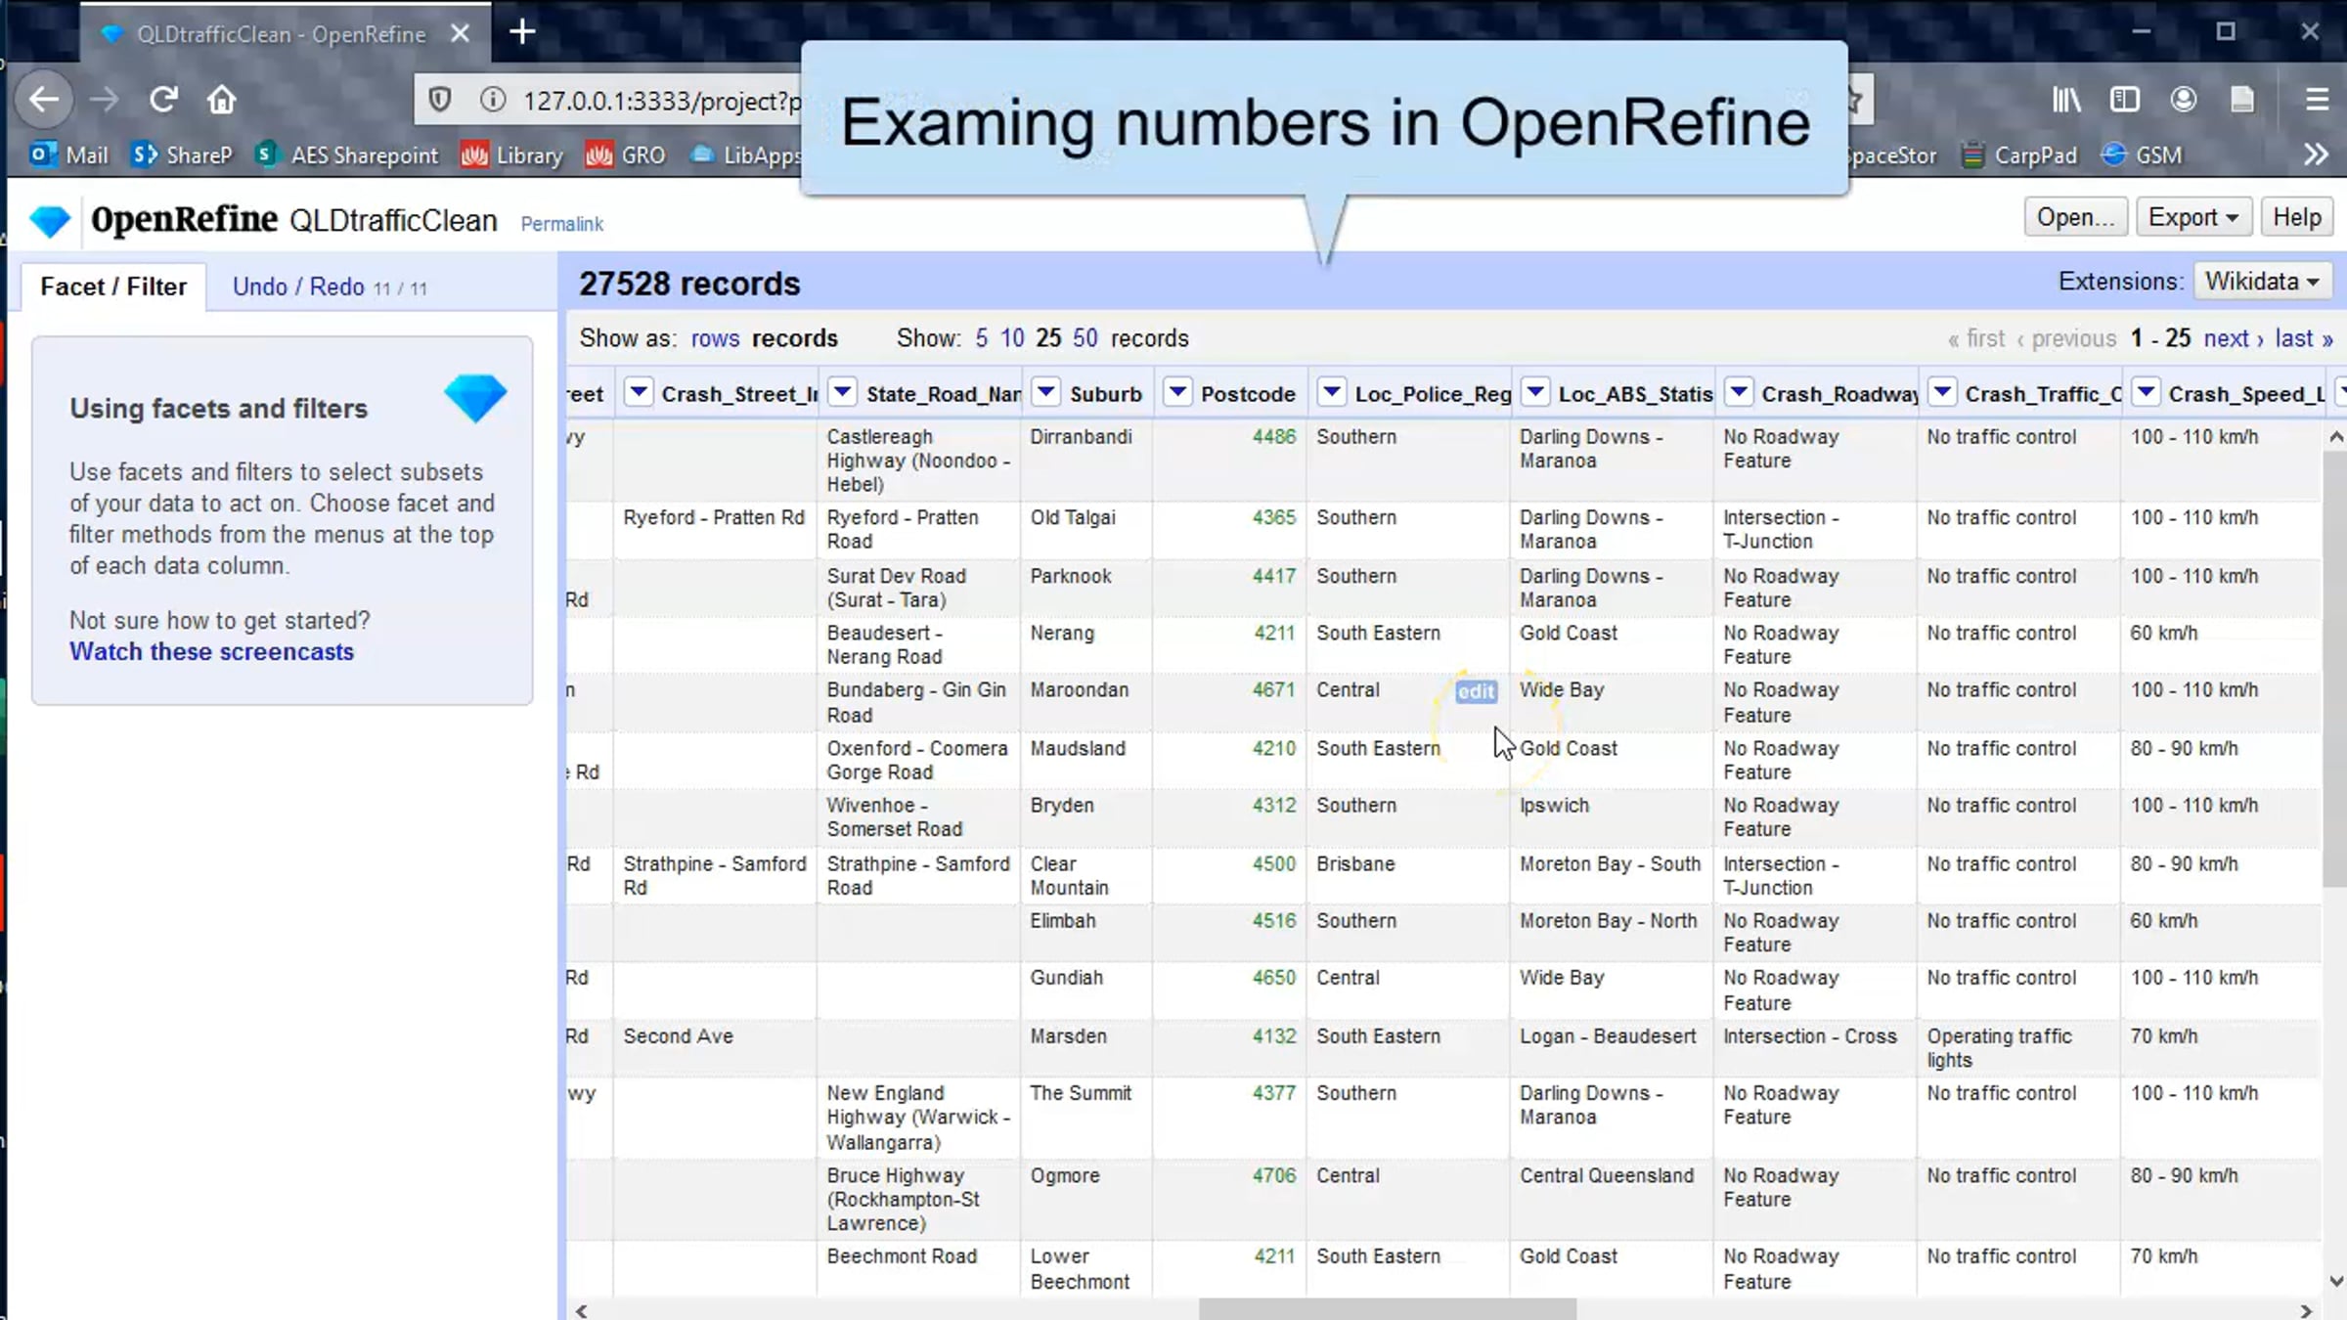Open the Crash_Speed_Limit column menu
The image size is (2347, 1320).
2146,393
